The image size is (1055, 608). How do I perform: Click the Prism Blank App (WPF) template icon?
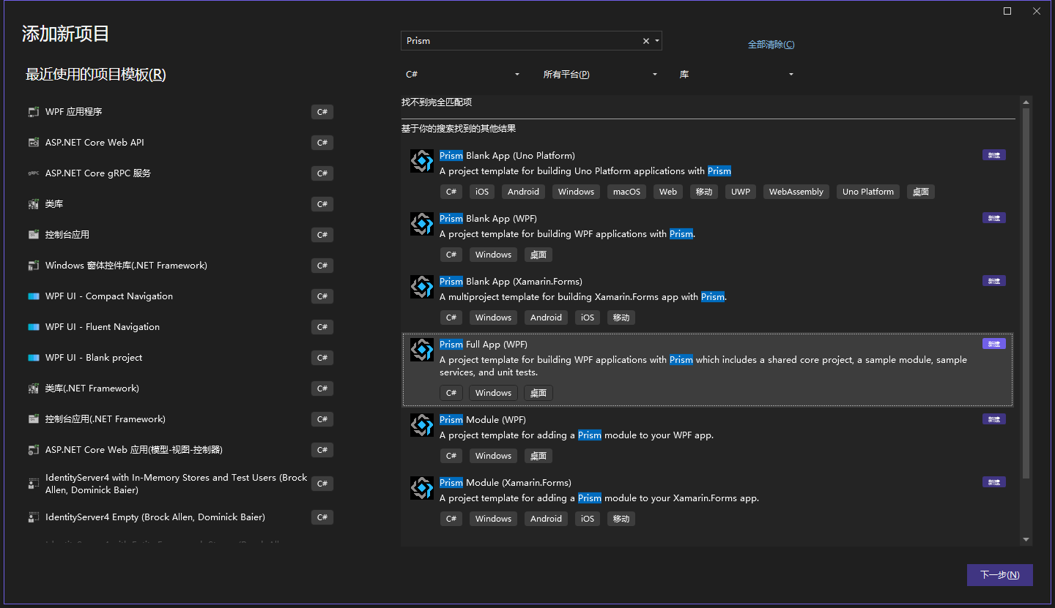click(421, 223)
